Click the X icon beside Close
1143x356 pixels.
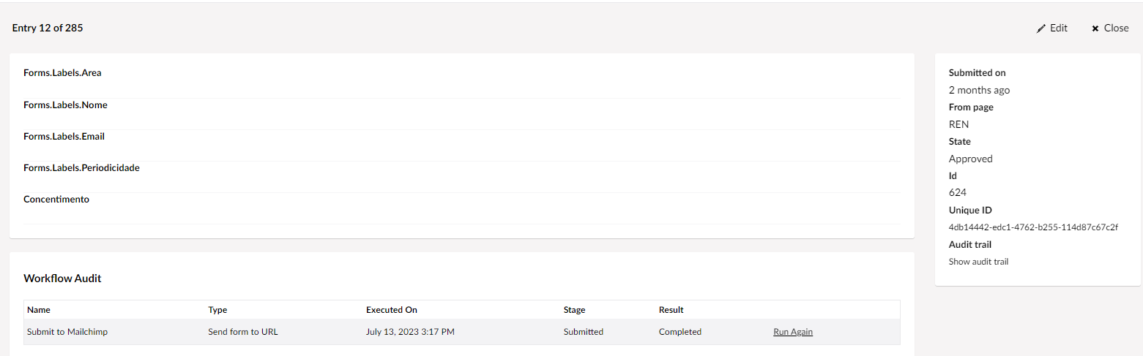[1095, 29]
